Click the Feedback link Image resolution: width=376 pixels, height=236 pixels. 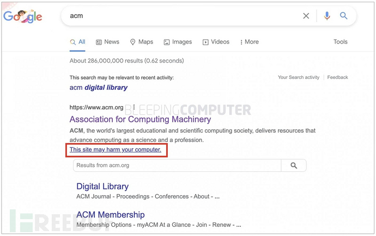(338, 77)
